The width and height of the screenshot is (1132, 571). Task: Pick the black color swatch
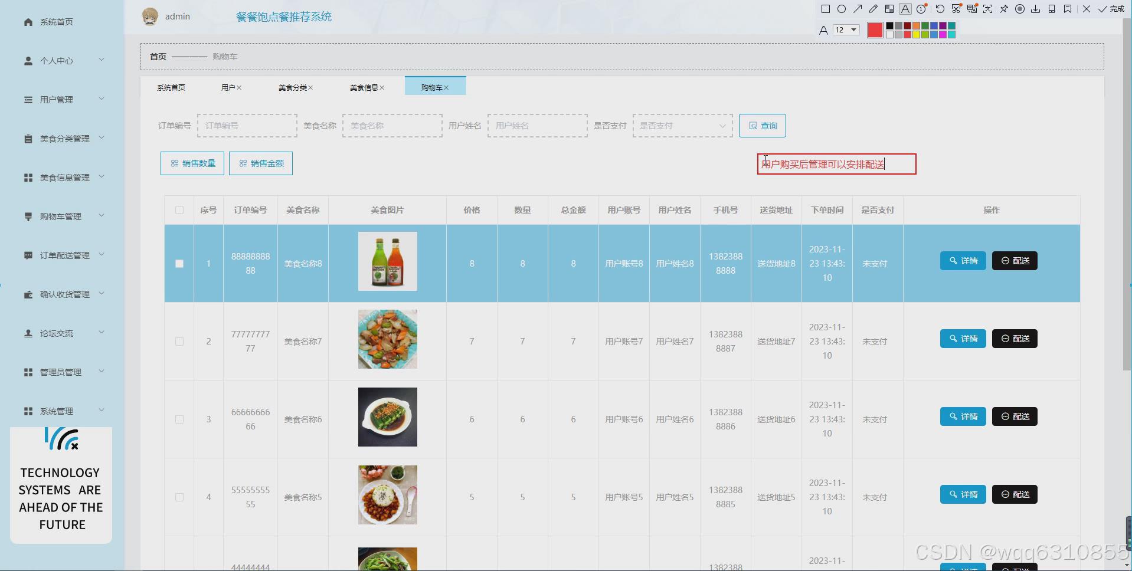tap(889, 25)
